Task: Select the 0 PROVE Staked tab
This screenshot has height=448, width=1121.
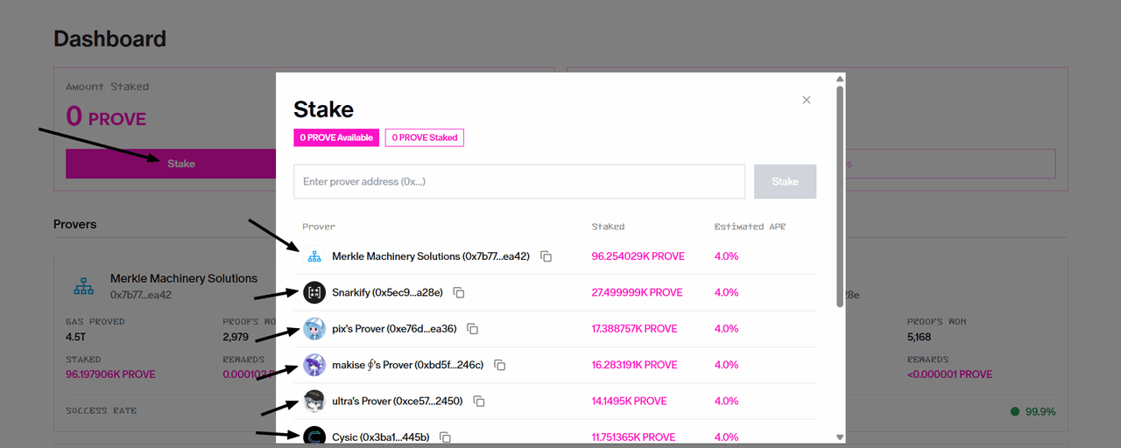Action: point(425,137)
